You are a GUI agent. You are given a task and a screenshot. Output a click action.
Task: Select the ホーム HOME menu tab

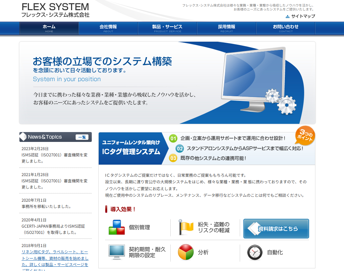click(x=49, y=28)
